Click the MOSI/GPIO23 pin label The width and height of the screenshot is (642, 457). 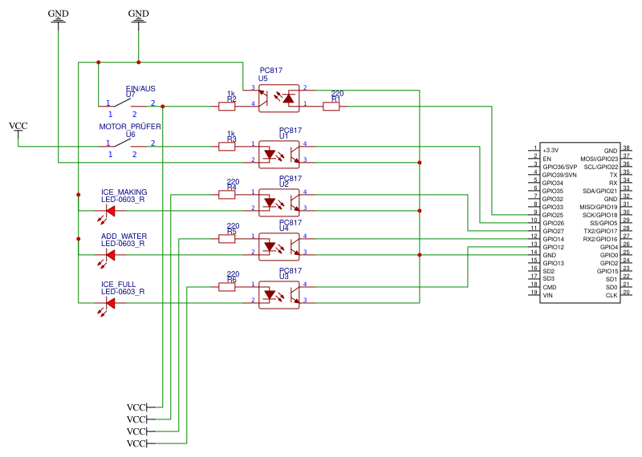(599, 159)
